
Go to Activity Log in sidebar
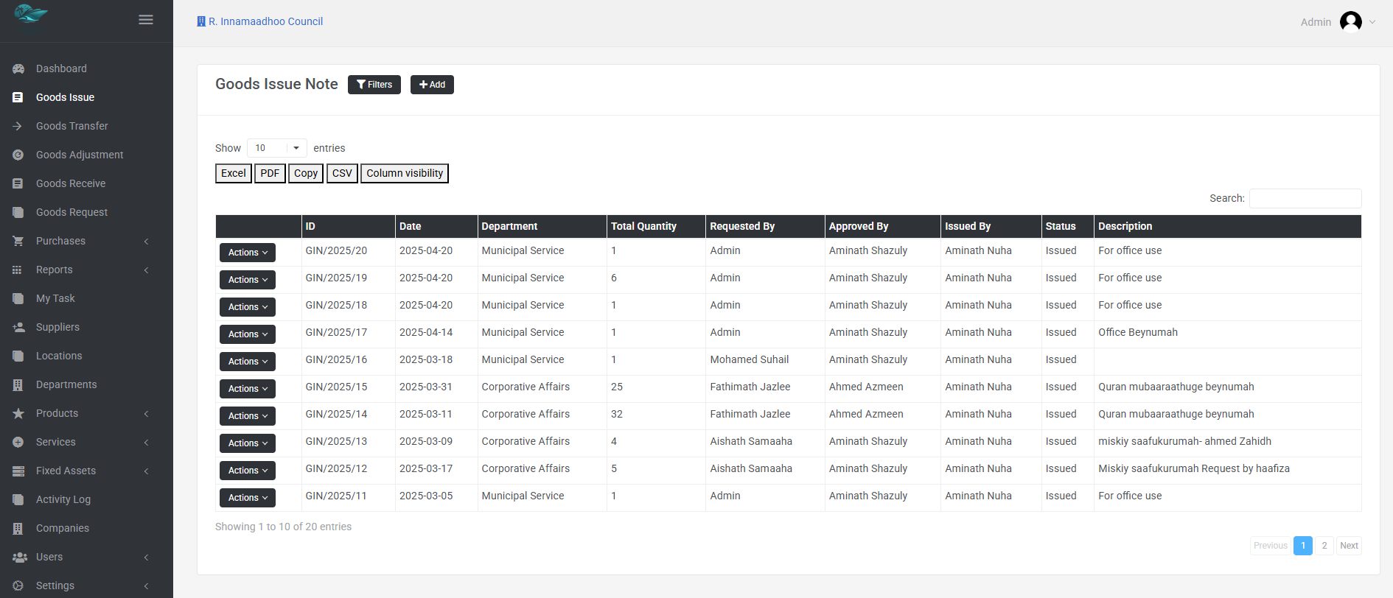[63, 499]
